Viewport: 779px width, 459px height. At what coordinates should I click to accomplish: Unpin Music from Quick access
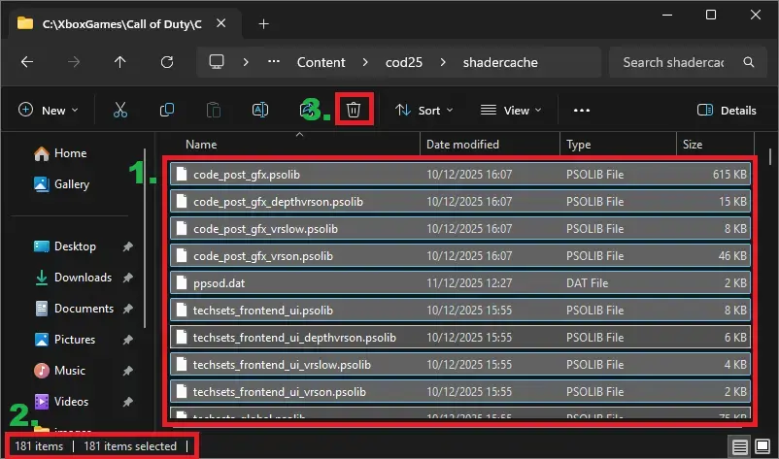point(127,371)
